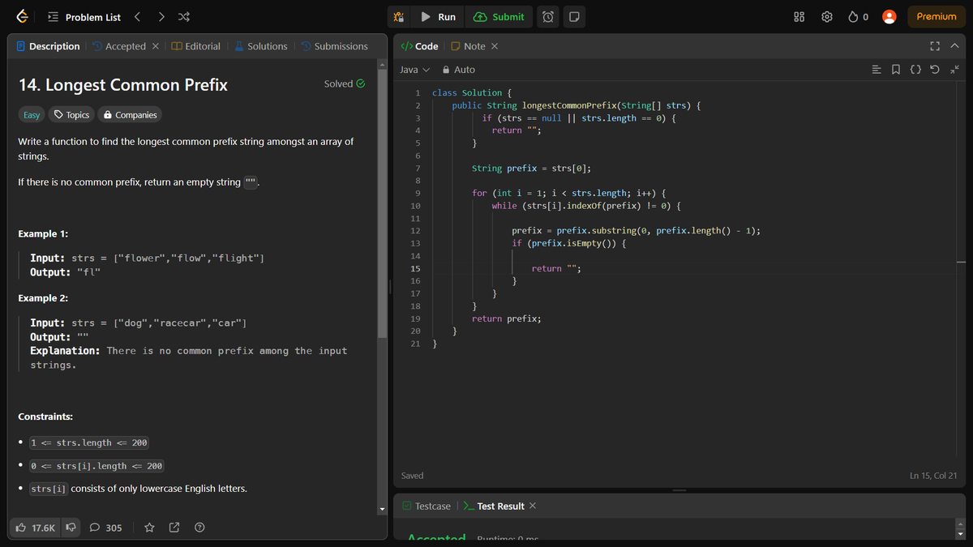Click the Premium button
The width and height of the screenshot is (973, 547).
937,17
